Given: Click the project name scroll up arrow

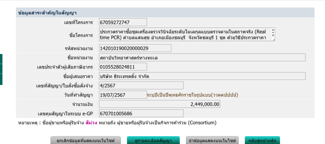Looking at the screenshot, I should (x=273, y=30).
